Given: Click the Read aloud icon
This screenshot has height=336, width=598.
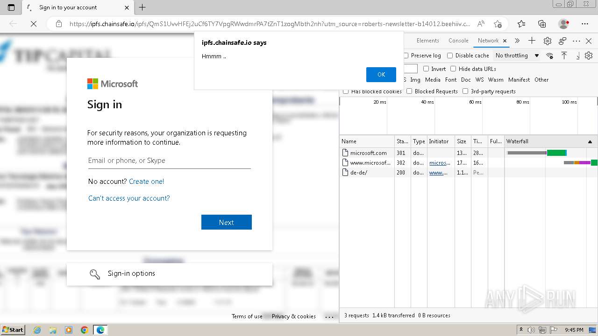Looking at the screenshot, I should 480,24.
